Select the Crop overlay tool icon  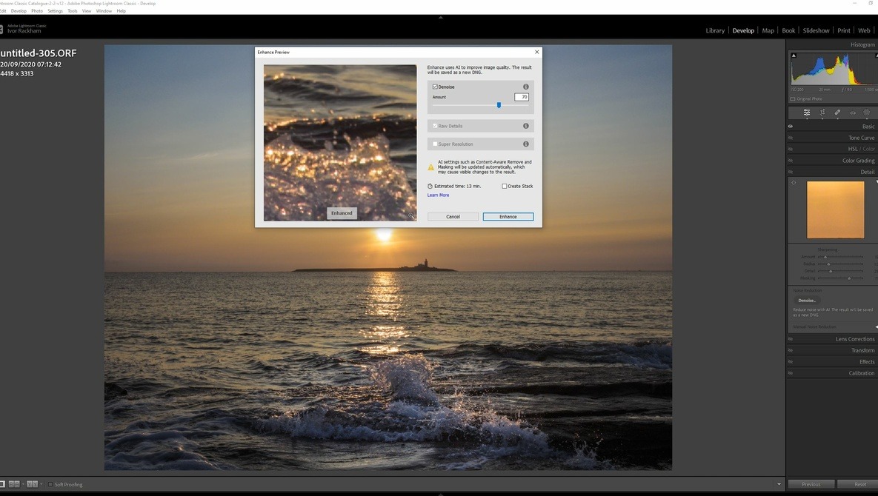[822, 113]
